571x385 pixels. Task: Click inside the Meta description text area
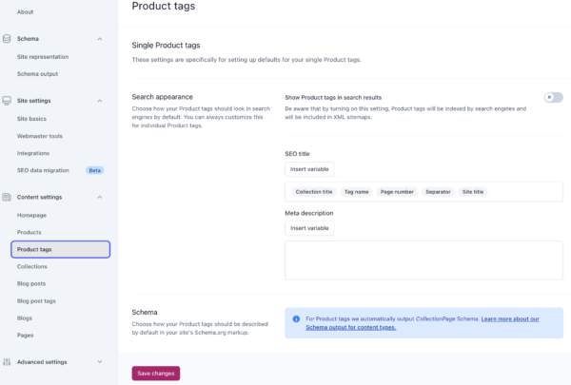423,260
